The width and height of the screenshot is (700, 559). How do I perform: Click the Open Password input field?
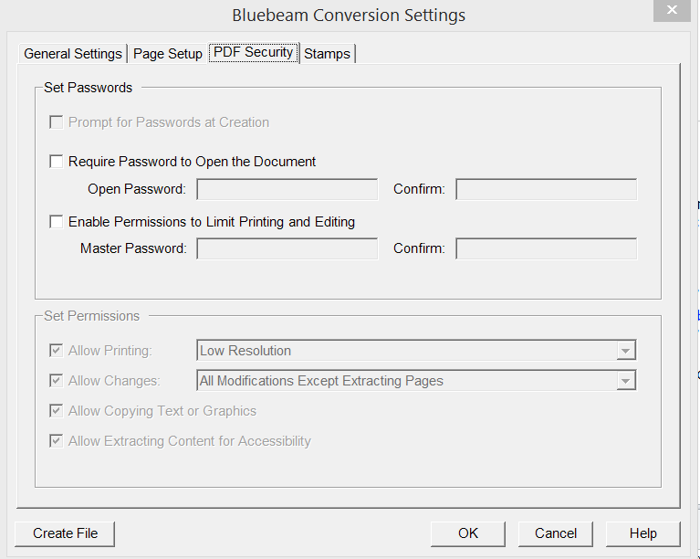point(287,189)
